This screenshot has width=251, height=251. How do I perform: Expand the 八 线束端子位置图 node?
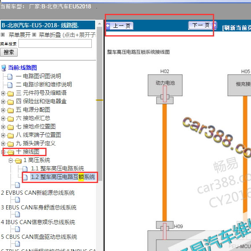pyautogui.click(x=3, y=135)
